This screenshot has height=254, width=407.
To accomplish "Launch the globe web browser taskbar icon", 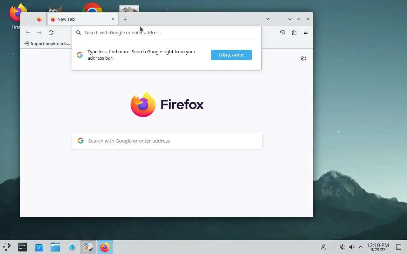I will click(x=72, y=247).
